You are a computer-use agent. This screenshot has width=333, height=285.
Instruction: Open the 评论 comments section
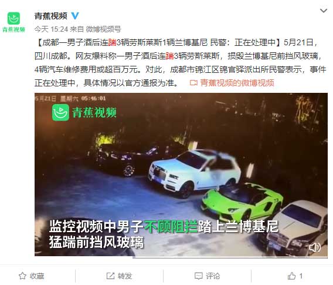click(x=213, y=276)
